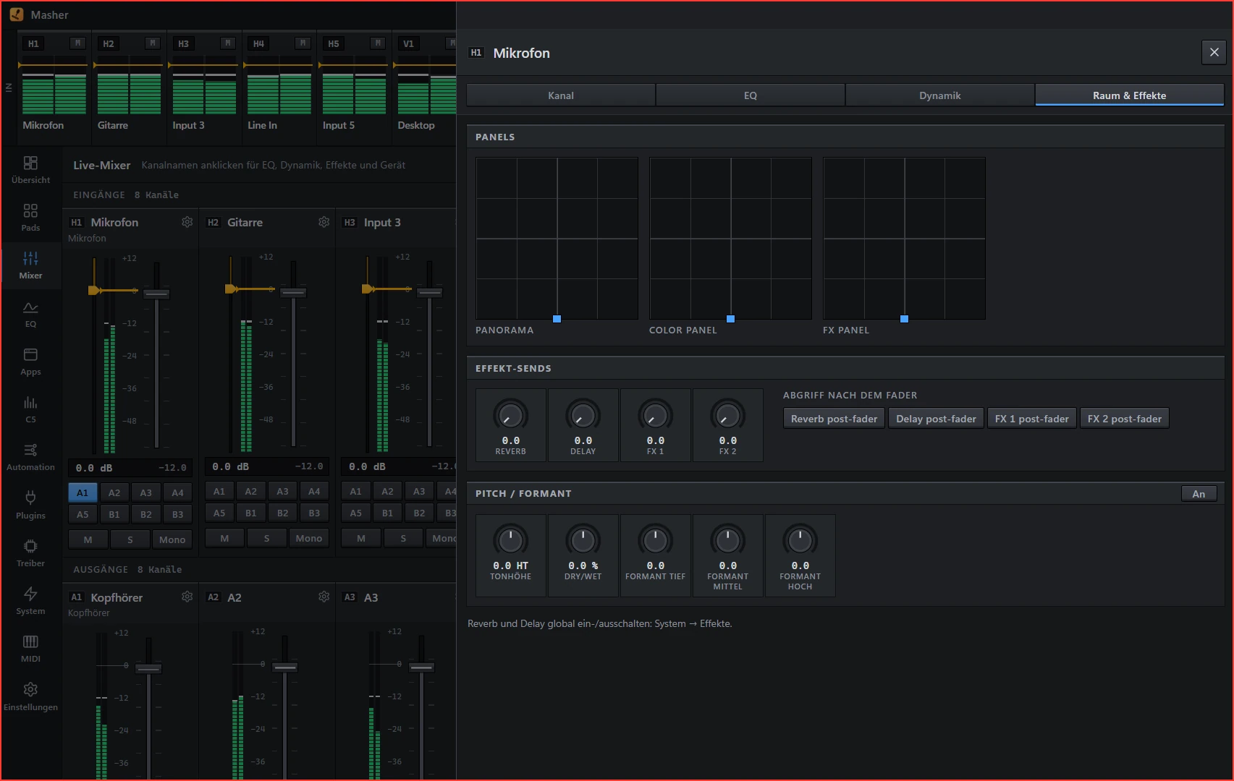Open the Pads sidebar section
The height and width of the screenshot is (781, 1234).
coord(30,218)
